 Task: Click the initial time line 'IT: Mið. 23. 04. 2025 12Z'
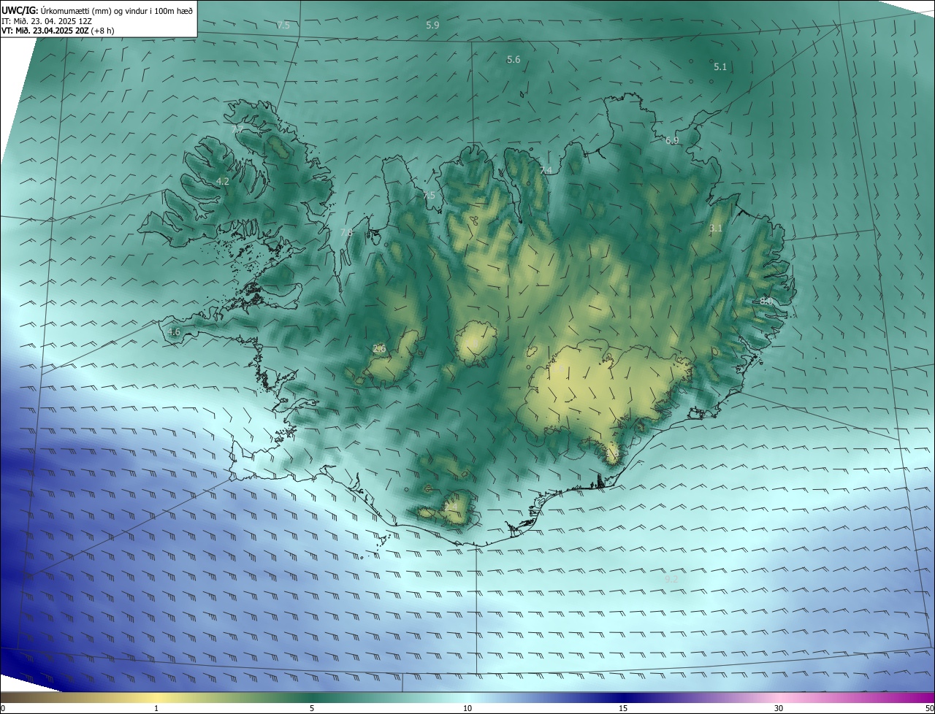click(x=46, y=21)
